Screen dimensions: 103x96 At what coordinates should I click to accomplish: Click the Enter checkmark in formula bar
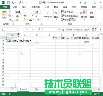tap(33, 29)
